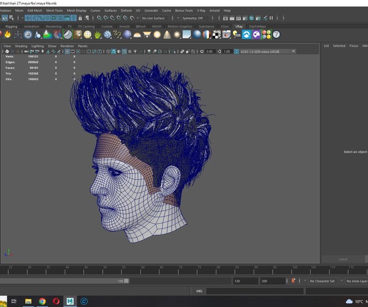The image size is (368, 307).
Task: Click the viewport grid toggle icon
Action: [x=67, y=52]
